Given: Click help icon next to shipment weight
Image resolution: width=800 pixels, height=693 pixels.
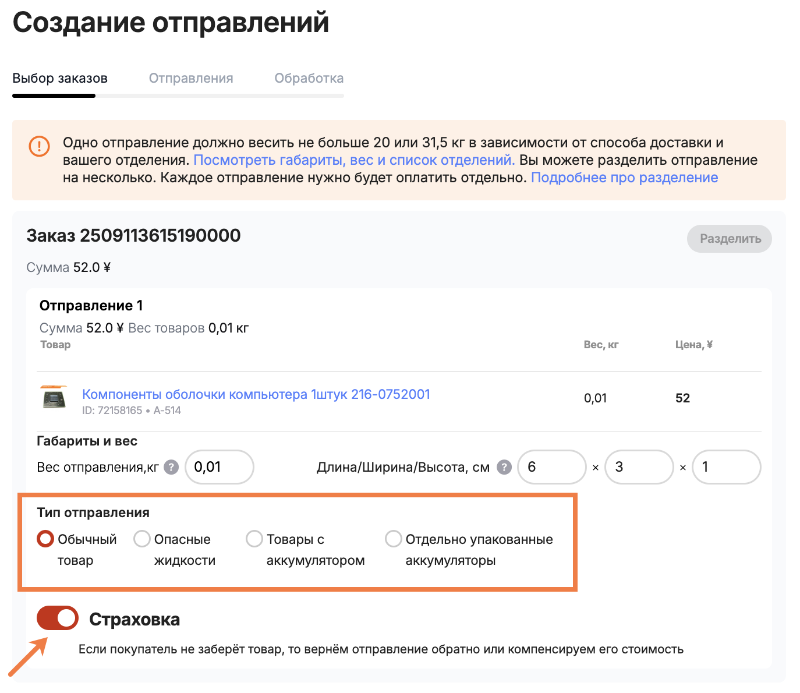Looking at the screenshot, I should [x=171, y=467].
